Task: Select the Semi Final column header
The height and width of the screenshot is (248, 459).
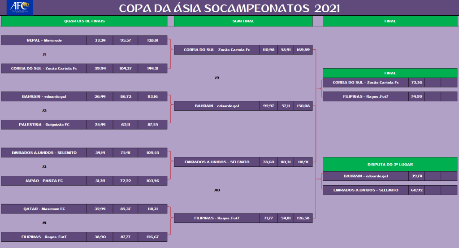Action: coord(243,21)
